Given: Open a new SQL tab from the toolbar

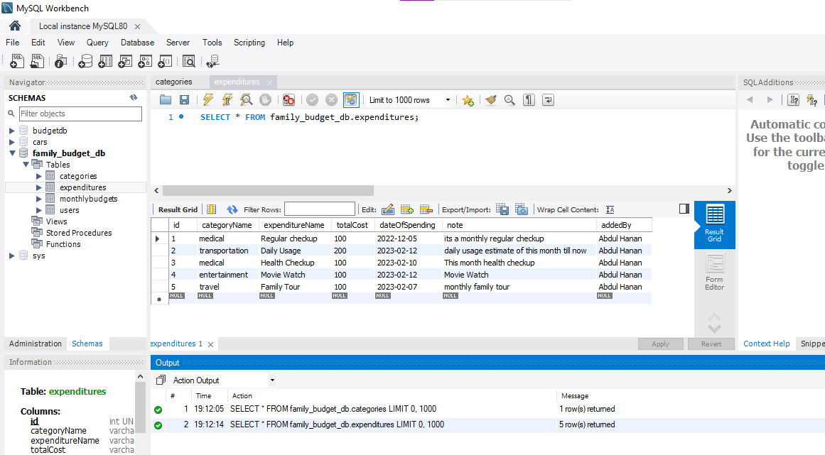Looking at the screenshot, I should point(17,62).
